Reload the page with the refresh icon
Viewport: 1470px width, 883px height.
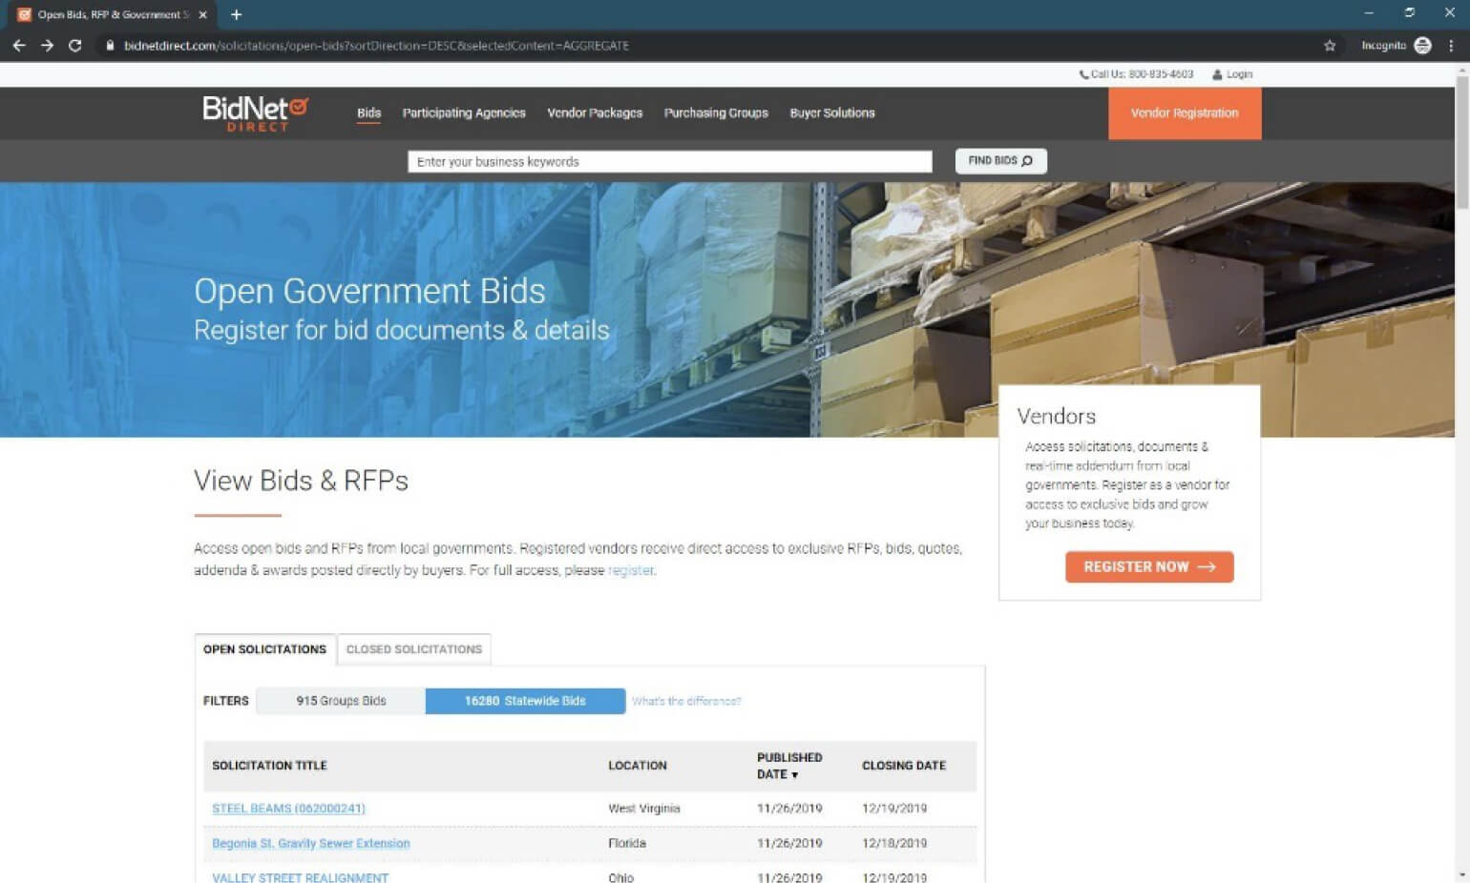pyautogui.click(x=74, y=45)
